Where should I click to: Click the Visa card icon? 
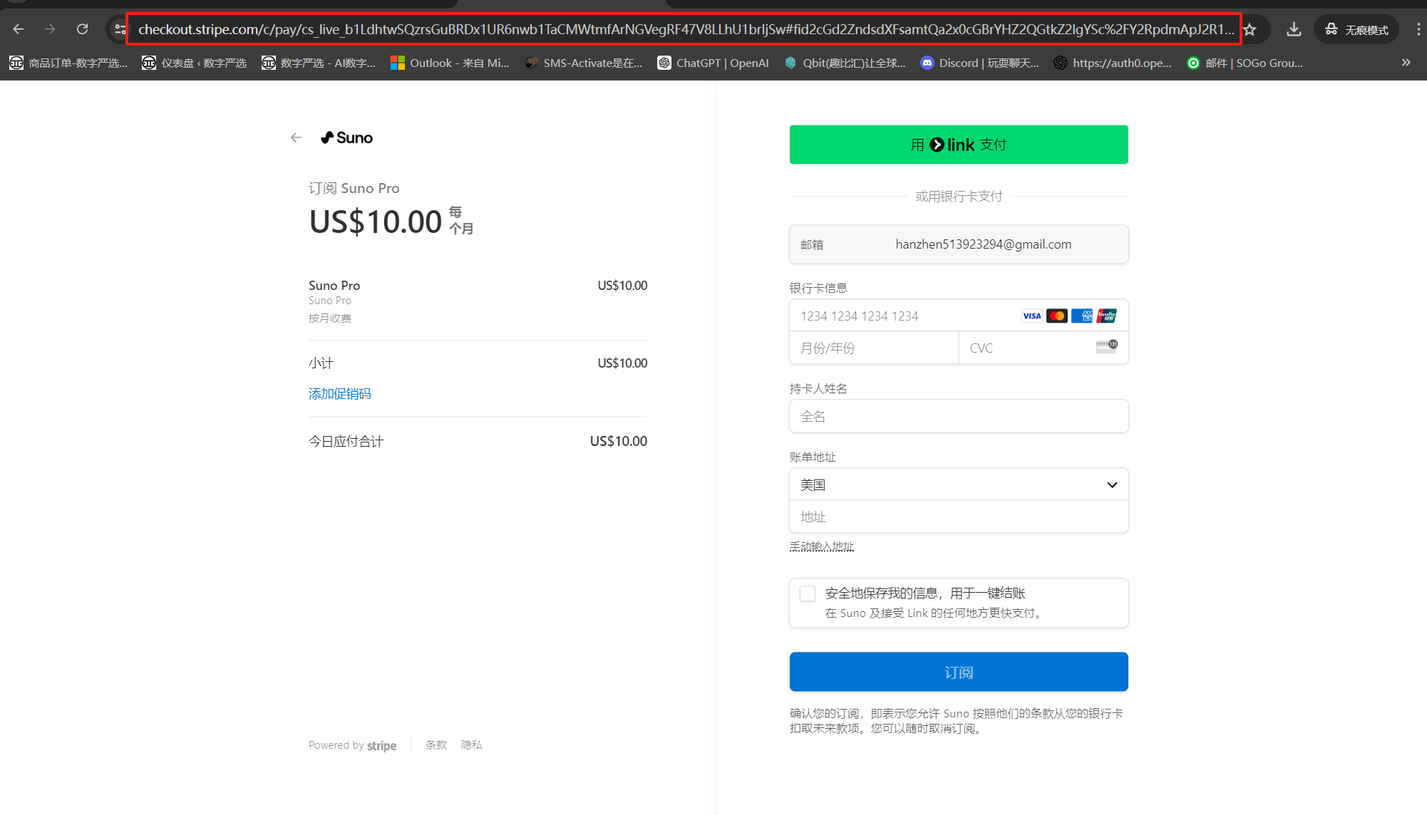1031,316
